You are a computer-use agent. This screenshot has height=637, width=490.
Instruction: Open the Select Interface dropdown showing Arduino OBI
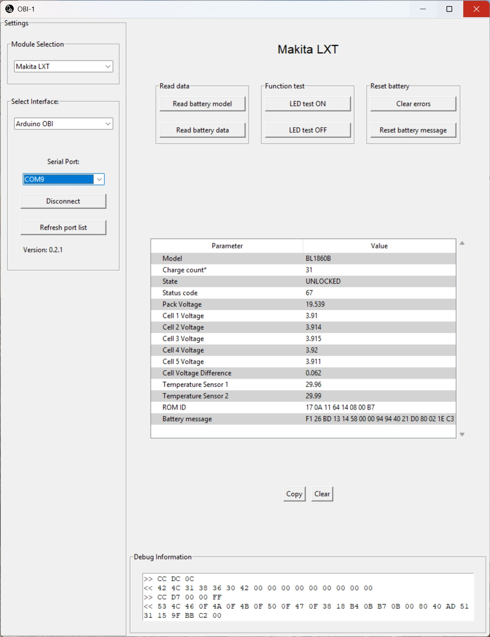coord(64,124)
